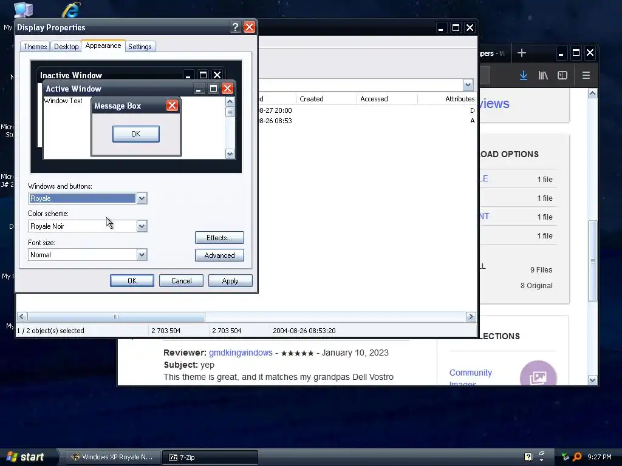Select the 08-26 08:53 file row in 7-Zip
This screenshot has height=466, width=622.
pos(367,121)
